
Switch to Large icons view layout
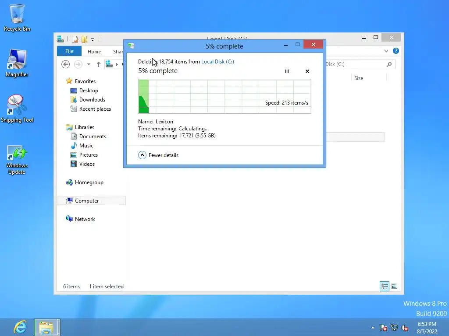point(394,286)
